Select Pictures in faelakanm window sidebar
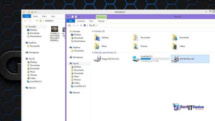The image size is (215, 121). click(x=32, y=75)
